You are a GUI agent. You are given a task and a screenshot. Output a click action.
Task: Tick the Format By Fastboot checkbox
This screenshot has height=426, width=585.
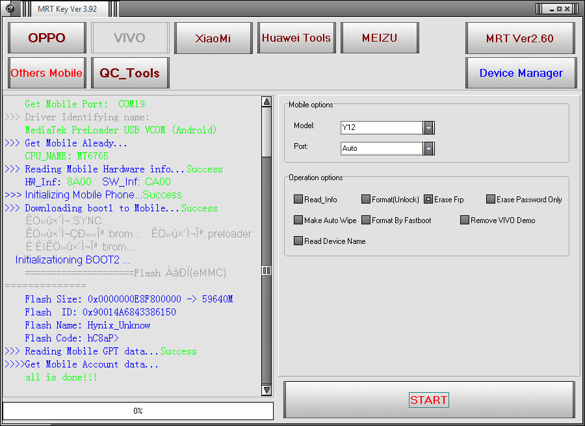(366, 220)
